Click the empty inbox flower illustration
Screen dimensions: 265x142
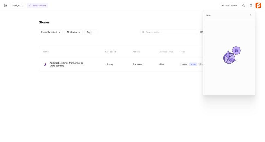click(232, 55)
